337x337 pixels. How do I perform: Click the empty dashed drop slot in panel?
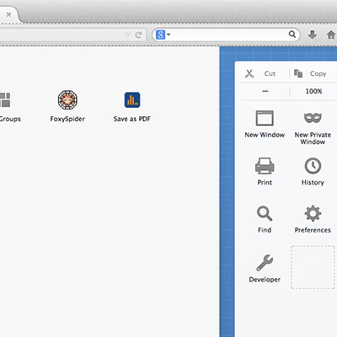pyautogui.click(x=313, y=267)
